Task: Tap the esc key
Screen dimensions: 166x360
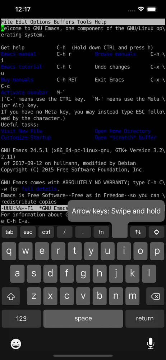Action: (x=28, y=232)
